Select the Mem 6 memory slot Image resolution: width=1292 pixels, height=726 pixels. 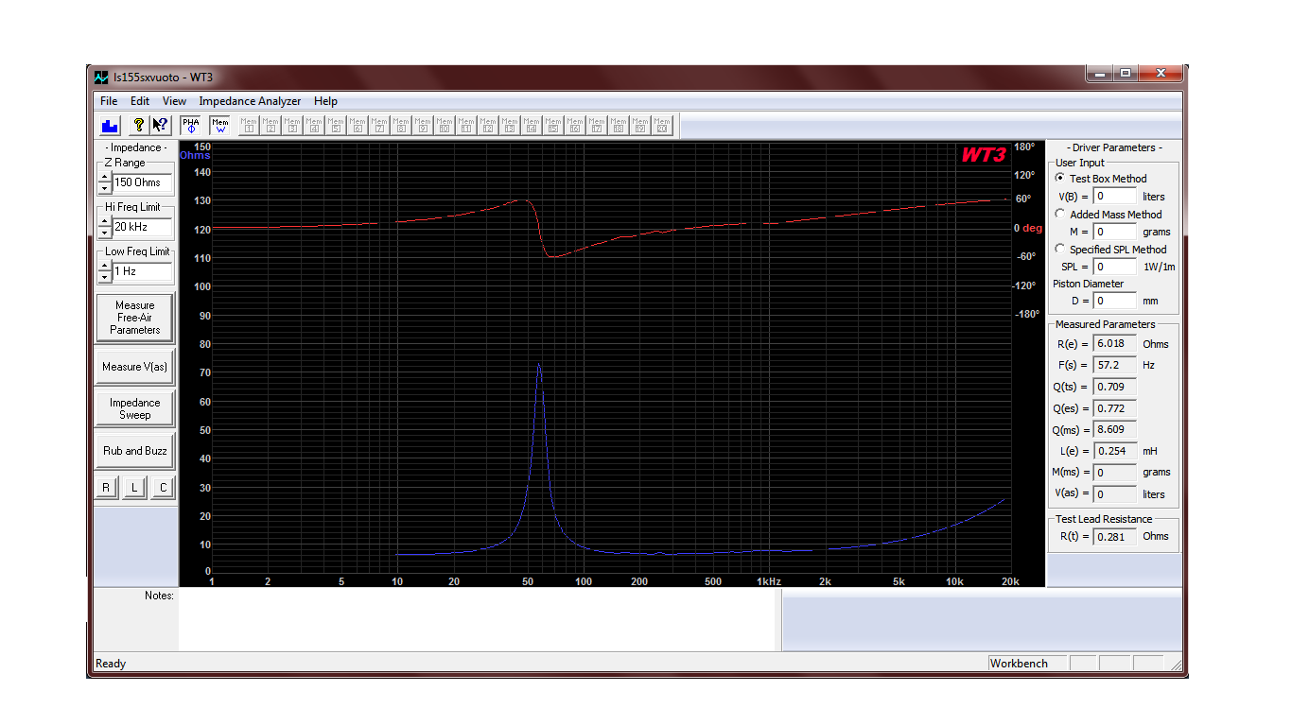[x=358, y=125]
